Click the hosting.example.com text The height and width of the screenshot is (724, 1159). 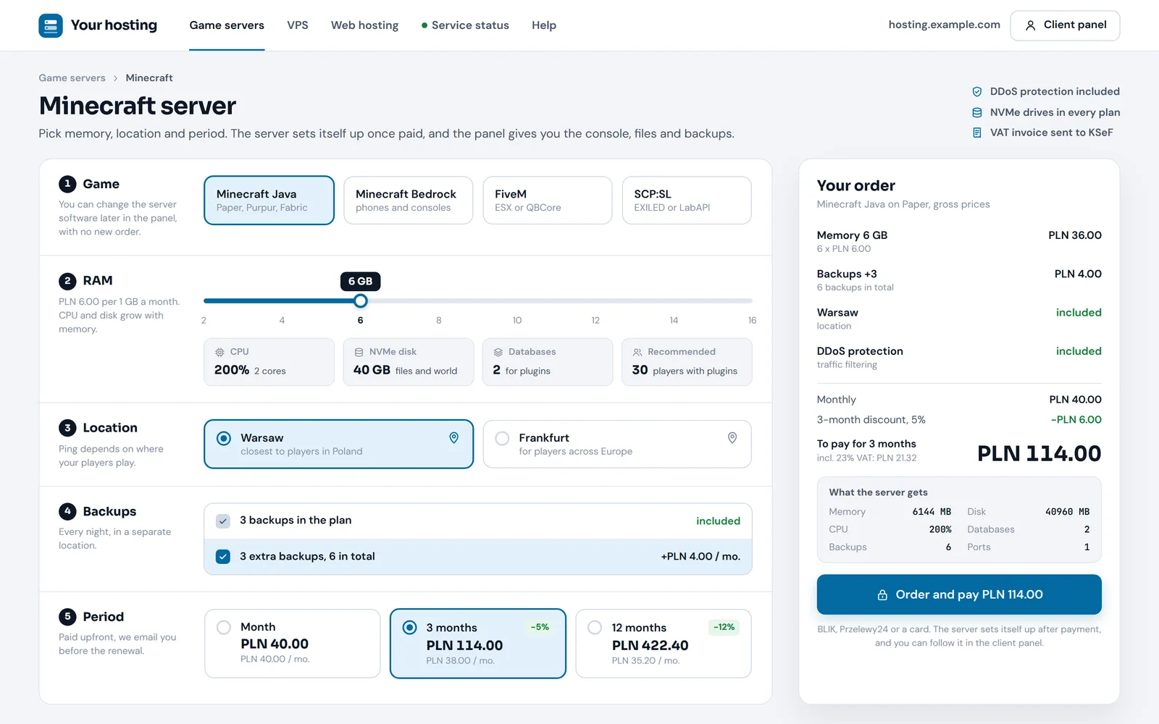[945, 25]
